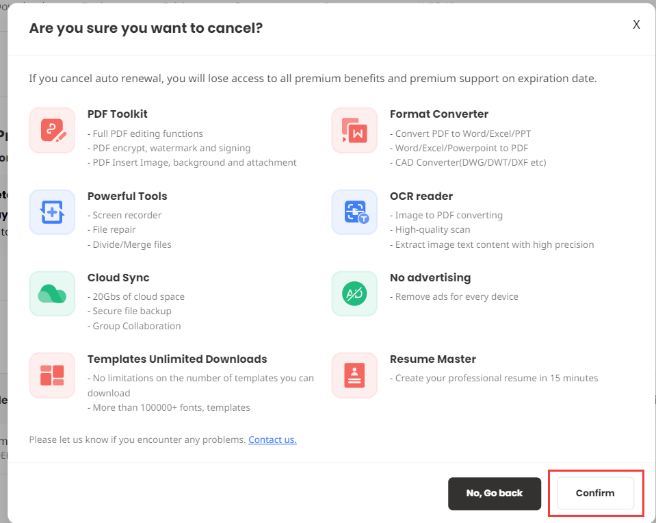This screenshot has height=523, width=656.
Task: Click the Templates Unlimited Downloads icon
Action: (52, 375)
